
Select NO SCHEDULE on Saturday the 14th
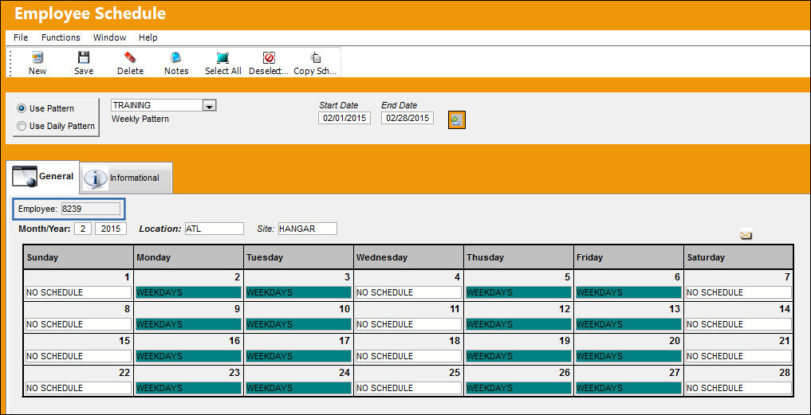coord(738,324)
